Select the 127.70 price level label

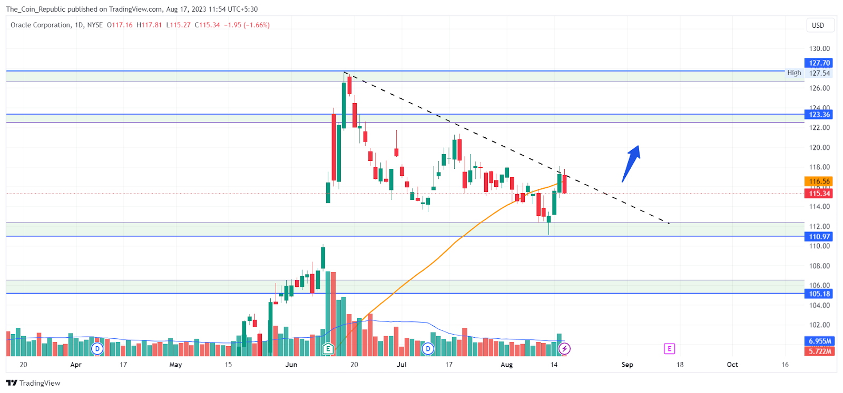pos(819,63)
